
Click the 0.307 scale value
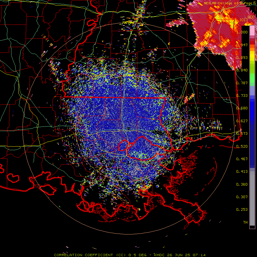click(x=242, y=197)
